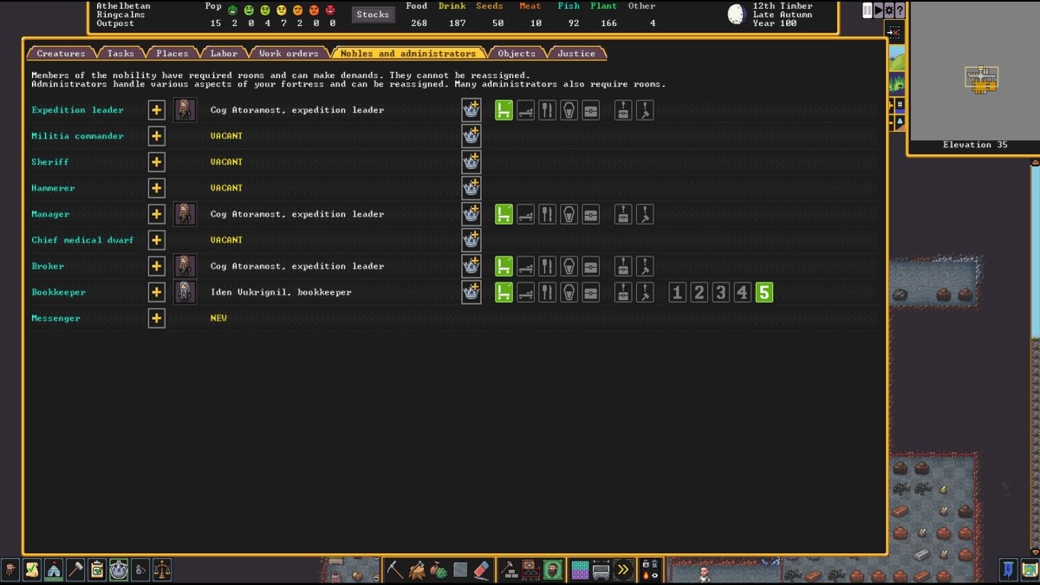
Task: Set bookkeeper precision to level 1
Action: 677,292
